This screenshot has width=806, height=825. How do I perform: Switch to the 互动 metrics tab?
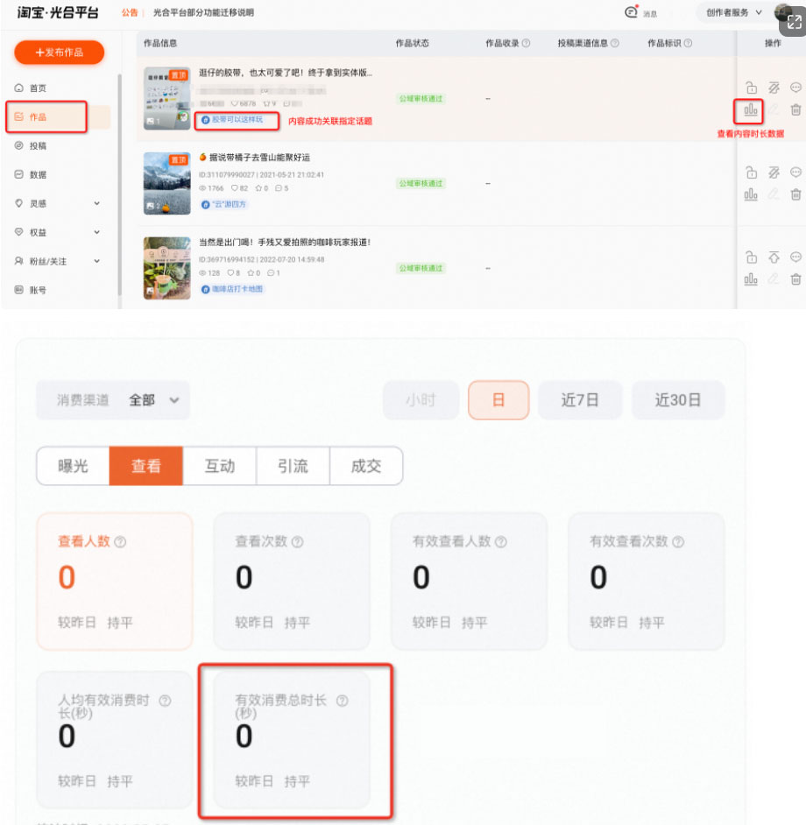click(x=219, y=466)
